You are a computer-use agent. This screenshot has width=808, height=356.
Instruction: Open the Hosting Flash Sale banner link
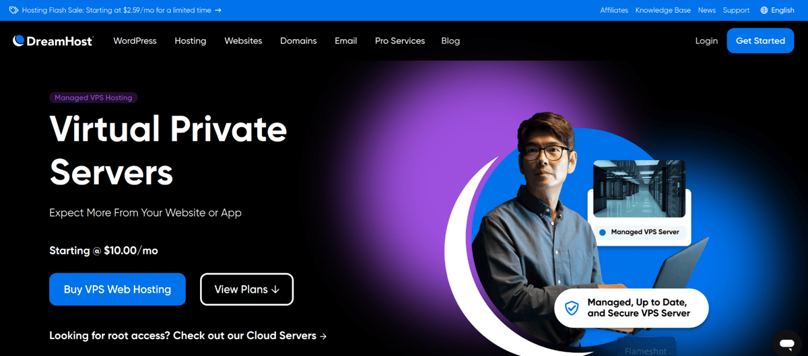[x=121, y=10]
